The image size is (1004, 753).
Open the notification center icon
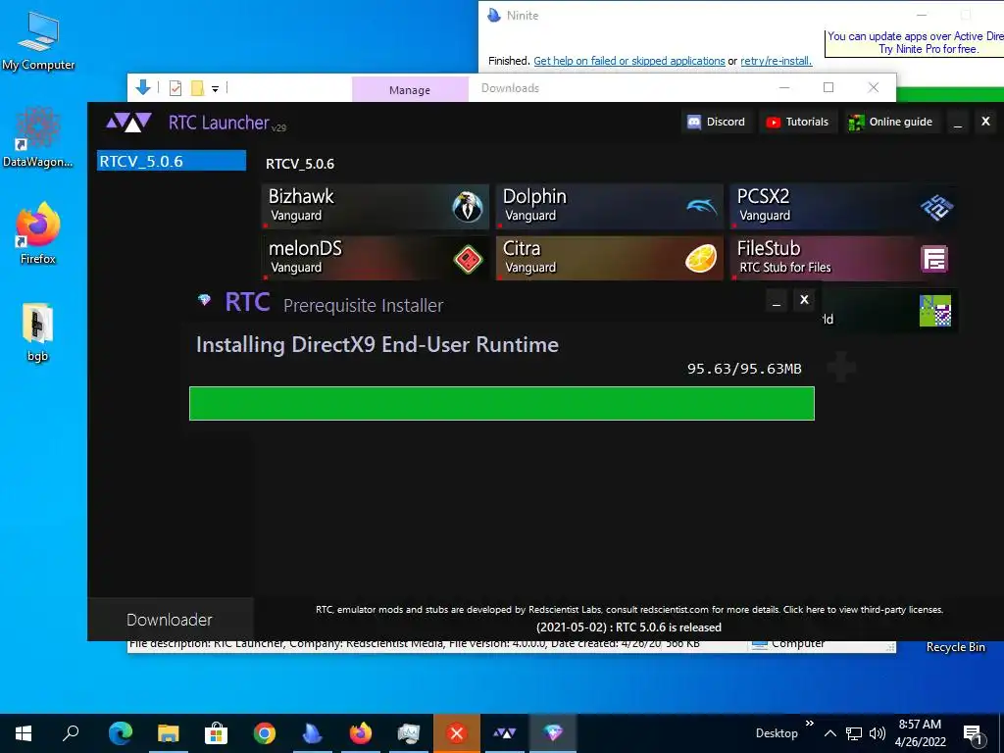(973, 735)
